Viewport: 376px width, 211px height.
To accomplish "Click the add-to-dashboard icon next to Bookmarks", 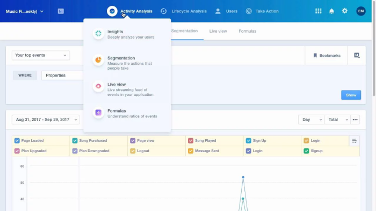I will point(357,56).
